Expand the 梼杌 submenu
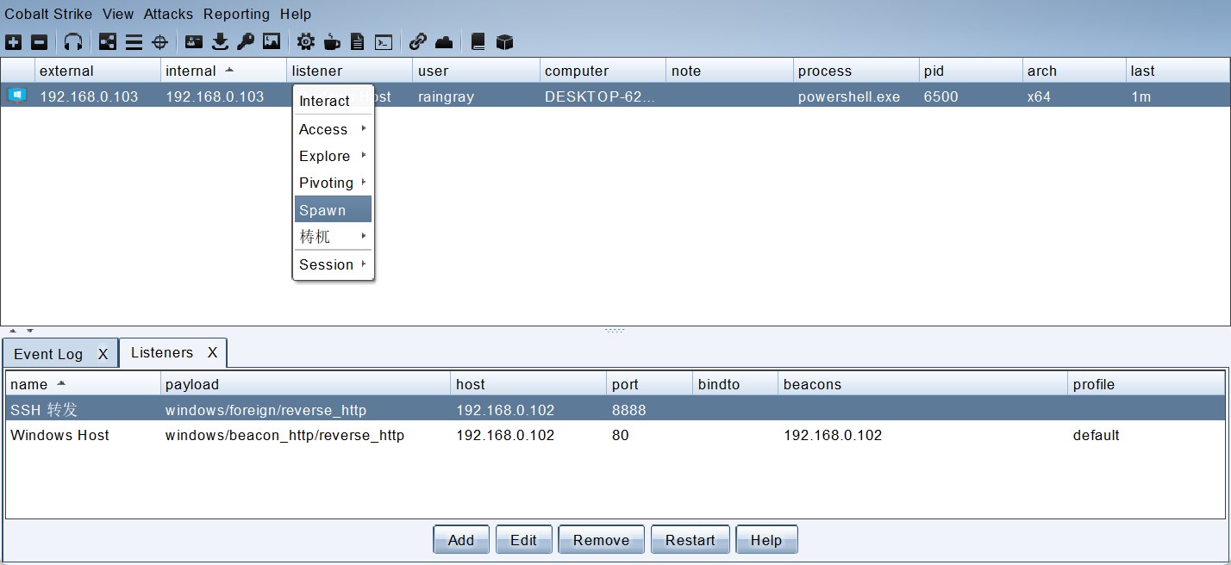 [x=334, y=236]
